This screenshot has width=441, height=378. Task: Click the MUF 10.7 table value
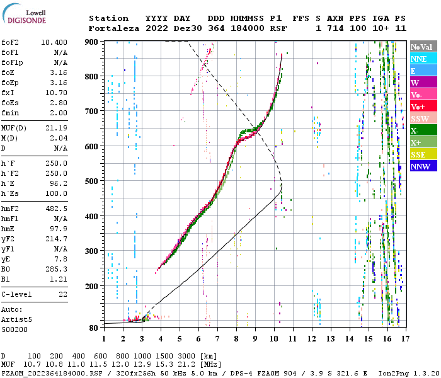(x=32, y=364)
